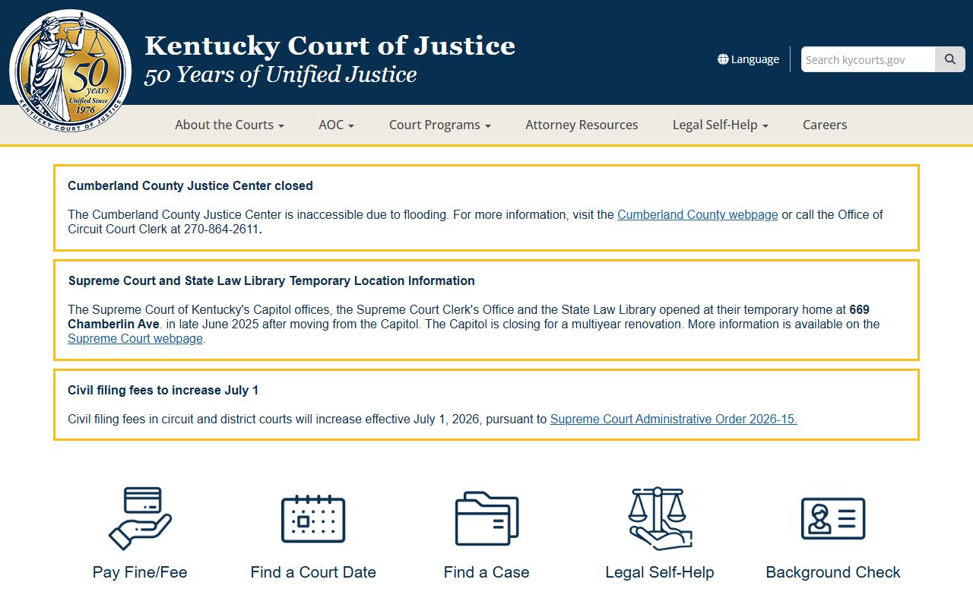973x608 pixels.
Task: Click the 669 Chamberlin Ave address text
Action: point(469,317)
